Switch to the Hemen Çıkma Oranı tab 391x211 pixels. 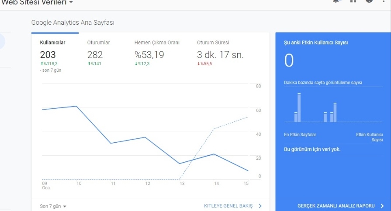point(157,43)
